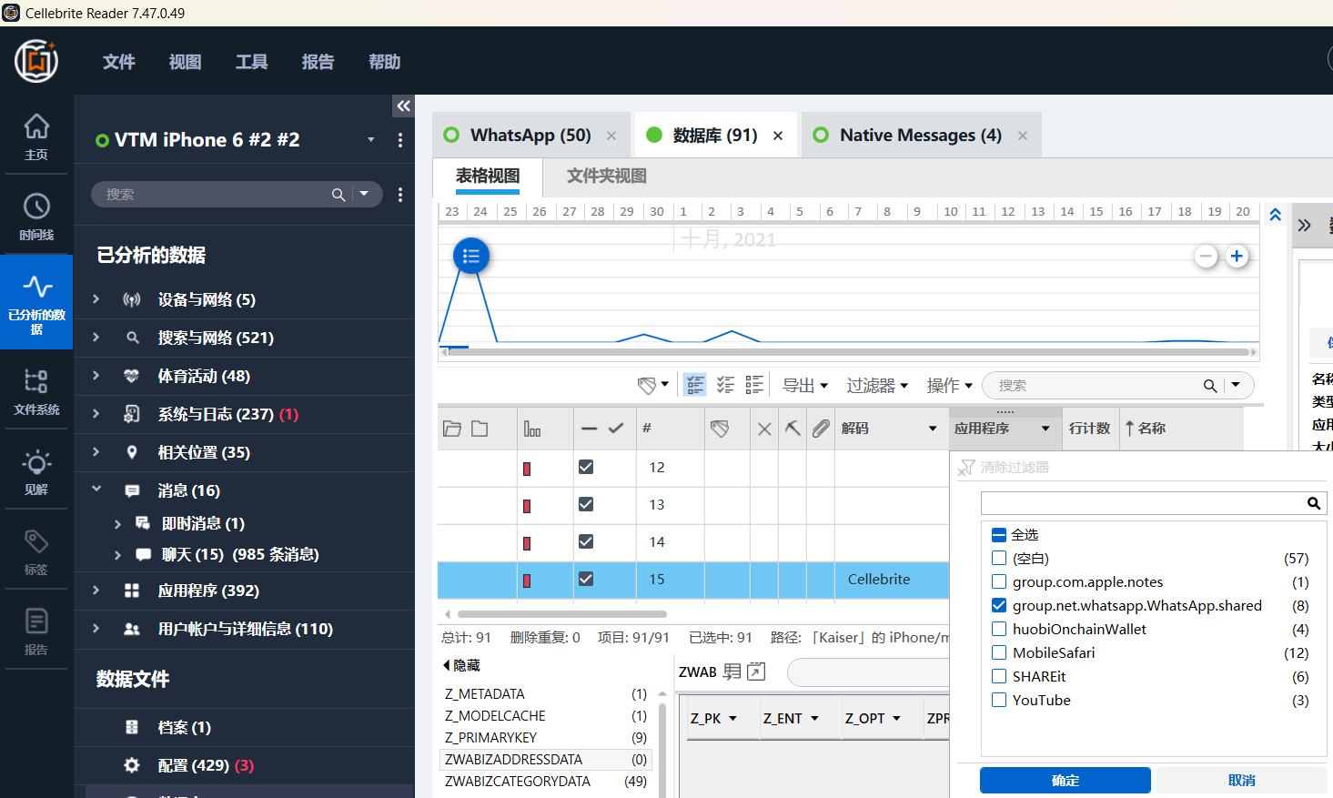Click the paperclip attachment column header
This screenshot has height=798, width=1333.
(x=821, y=429)
